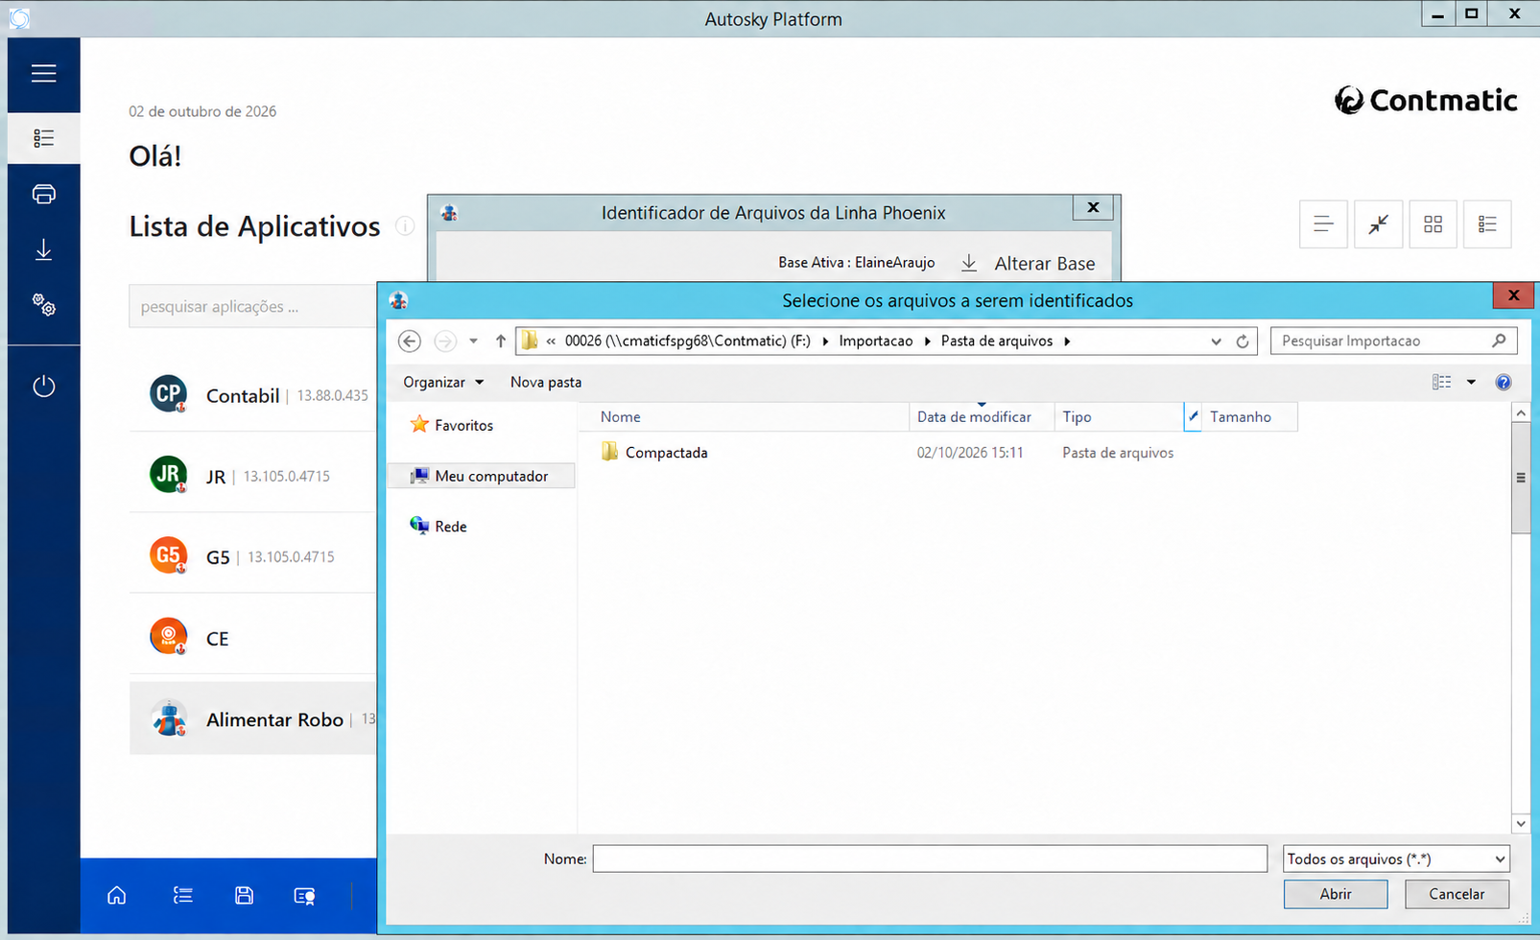Click the Nome file name input field

point(930,859)
